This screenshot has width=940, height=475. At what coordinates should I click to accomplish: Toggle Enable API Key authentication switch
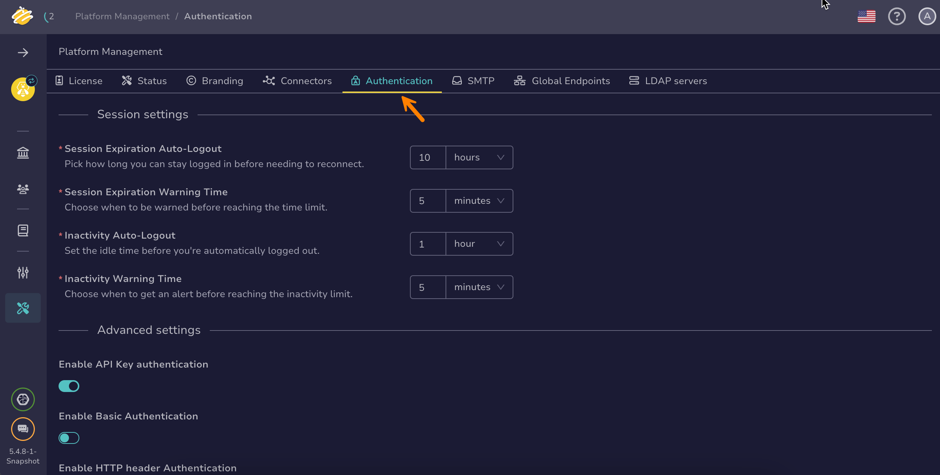coord(69,386)
